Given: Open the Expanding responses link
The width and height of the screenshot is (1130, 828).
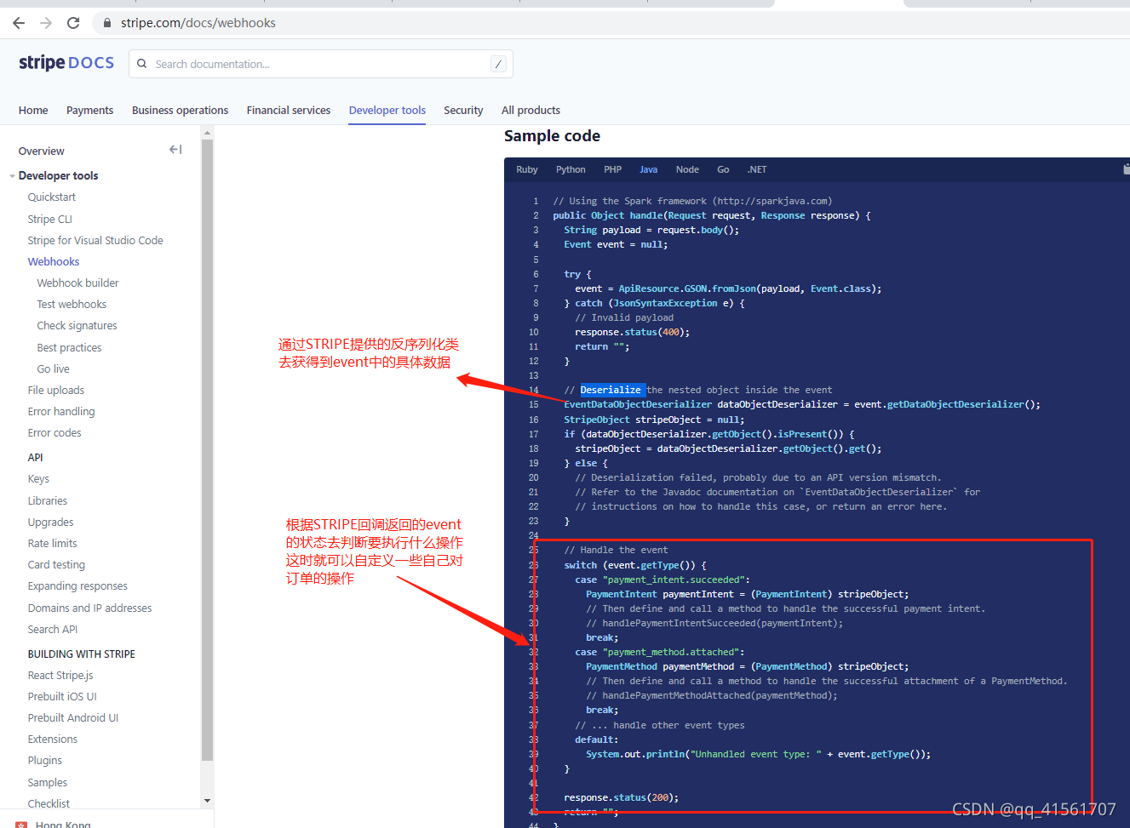Looking at the screenshot, I should [77, 585].
